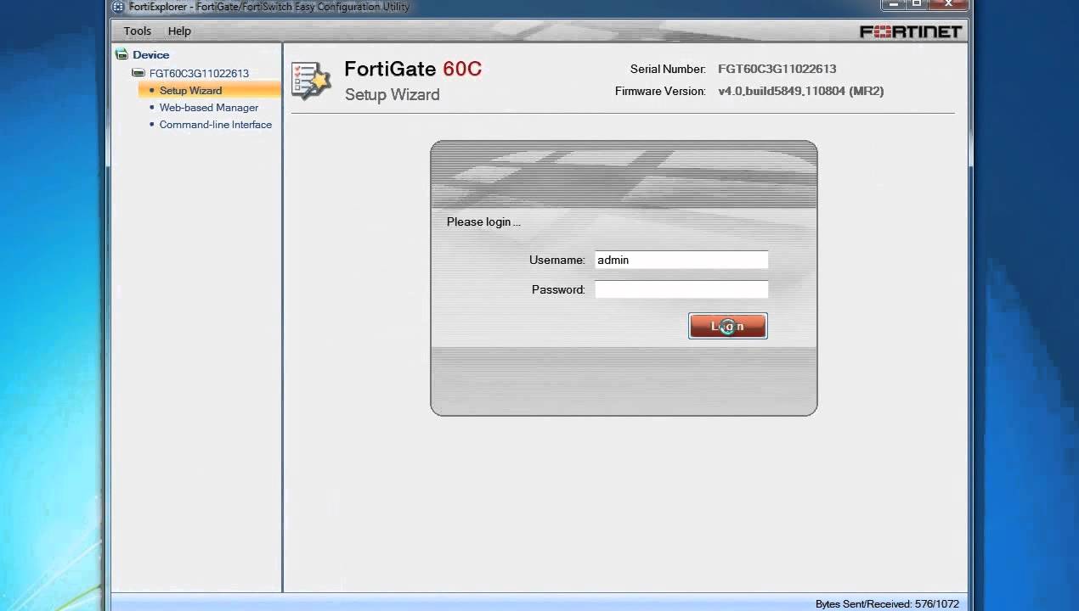Click the Login button
Viewport: 1079px width, 611px height.
tap(727, 326)
